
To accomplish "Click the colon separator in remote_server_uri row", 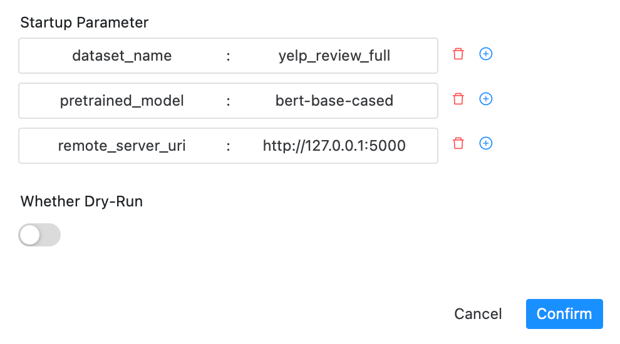I will (229, 146).
